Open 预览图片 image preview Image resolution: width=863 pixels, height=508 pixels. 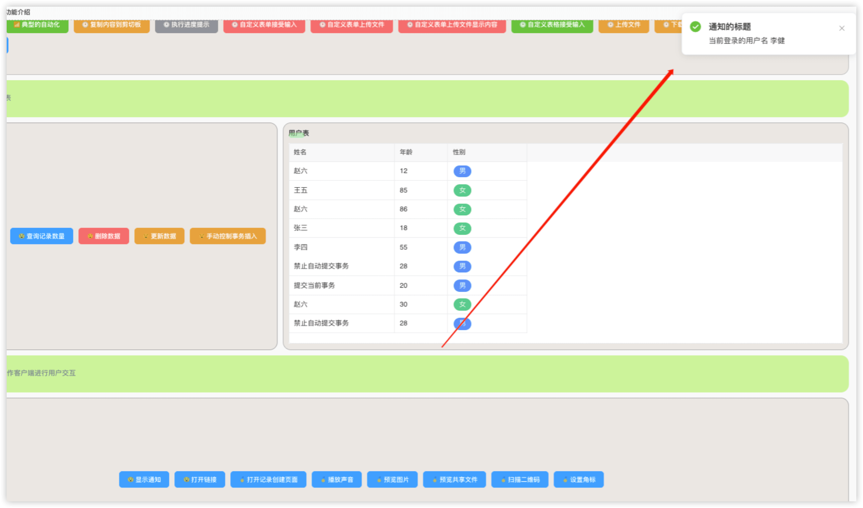(x=392, y=479)
